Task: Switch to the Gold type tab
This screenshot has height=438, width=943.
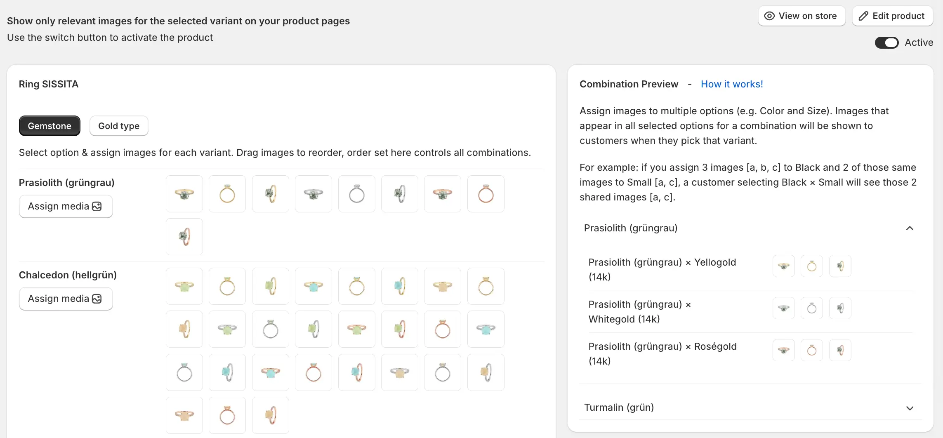Action: [119, 126]
